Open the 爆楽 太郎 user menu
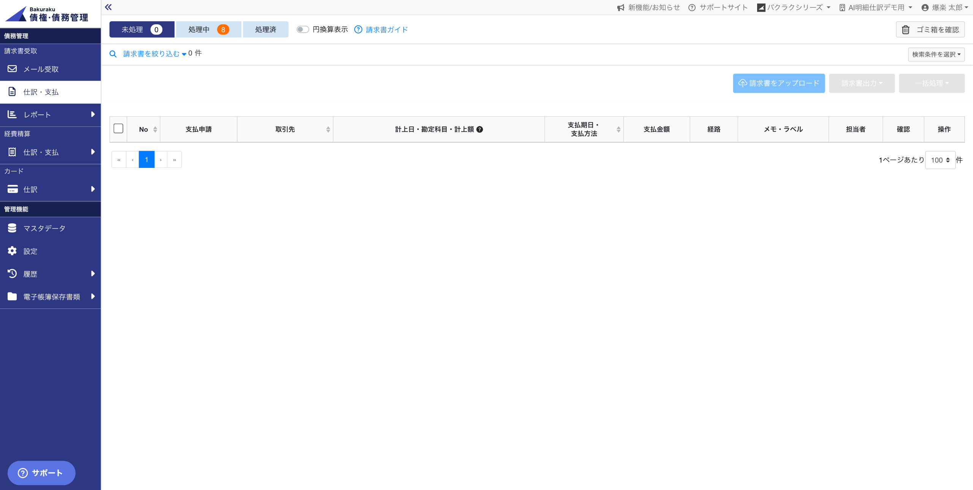 pyautogui.click(x=946, y=8)
